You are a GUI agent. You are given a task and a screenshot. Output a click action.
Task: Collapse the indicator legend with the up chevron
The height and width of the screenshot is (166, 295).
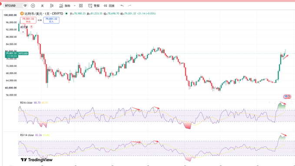(23, 32)
